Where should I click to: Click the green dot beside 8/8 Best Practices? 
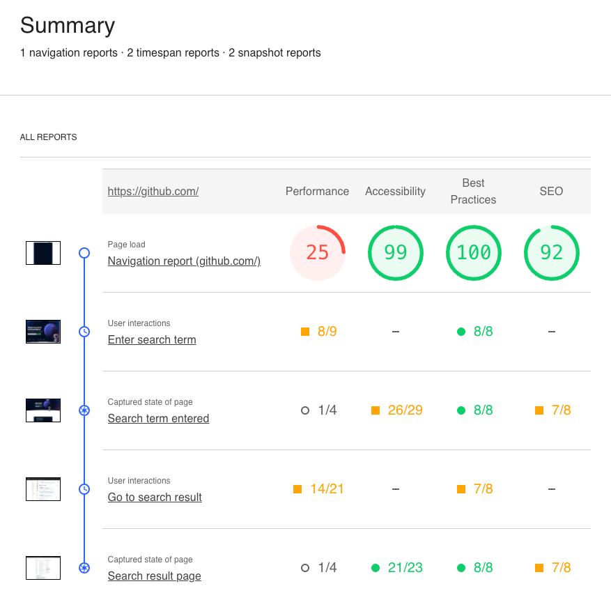tap(461, 332)
